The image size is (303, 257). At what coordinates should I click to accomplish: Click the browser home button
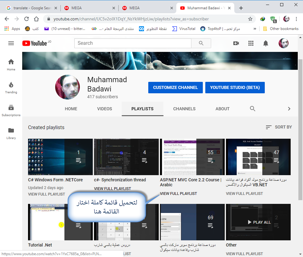point(36,19)
